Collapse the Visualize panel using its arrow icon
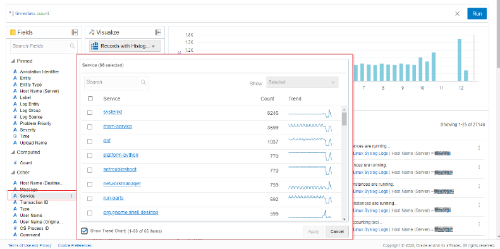Viewport: 500px width, 249px height. click(x=158, y=32)
